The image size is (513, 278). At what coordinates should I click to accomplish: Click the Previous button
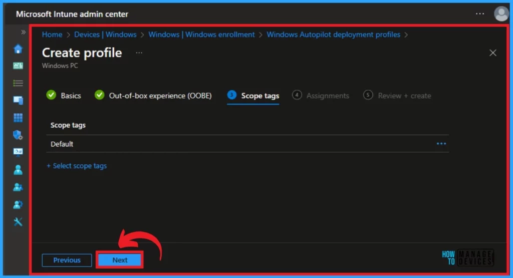point(67,260)
